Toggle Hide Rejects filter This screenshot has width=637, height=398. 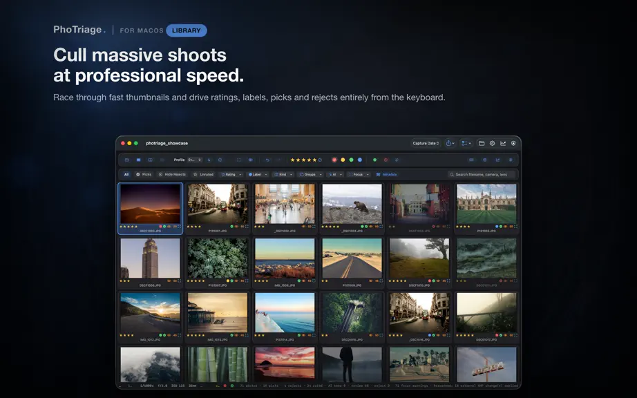(x=172, y=175)
